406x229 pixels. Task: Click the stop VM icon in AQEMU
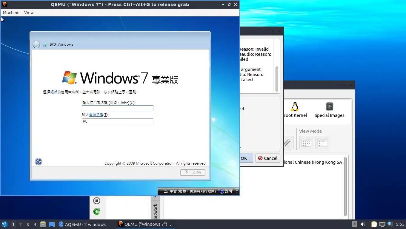click(x=96, y=201)
